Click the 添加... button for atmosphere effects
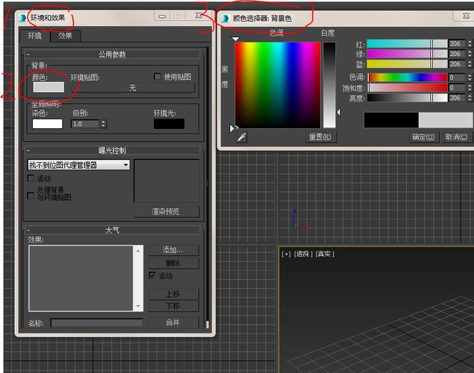474x373 pixels. [172, 250]
